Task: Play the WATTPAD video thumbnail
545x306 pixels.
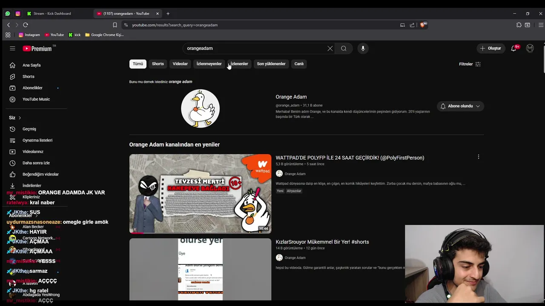Action: pos(200,194)
